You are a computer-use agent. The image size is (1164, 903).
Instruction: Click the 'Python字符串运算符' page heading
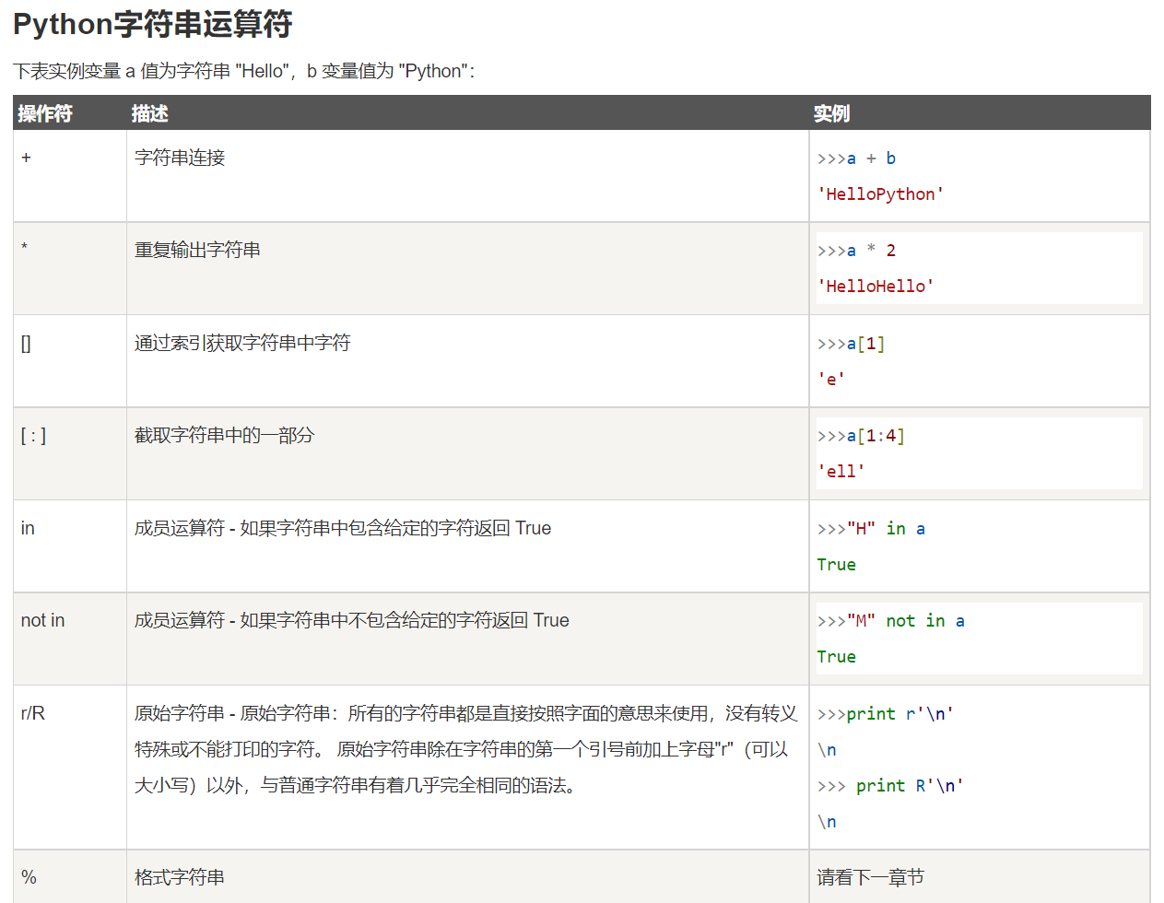click(152, 24)
